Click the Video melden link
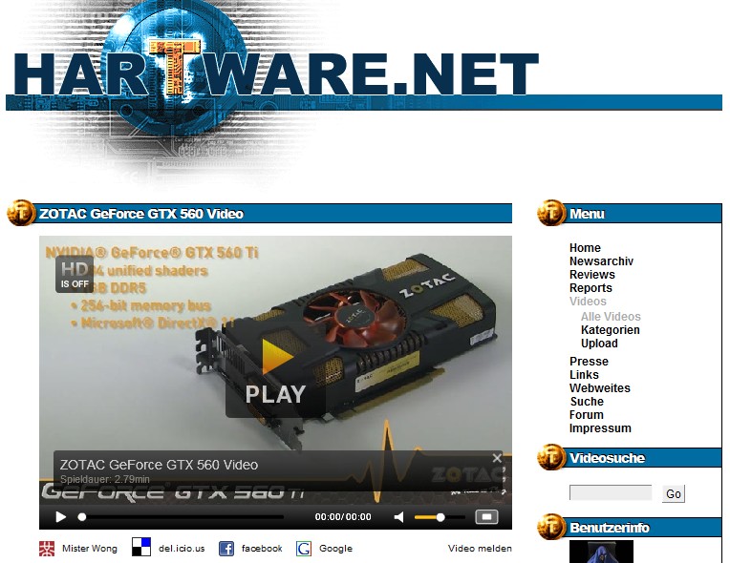Viewport: 730px width, 563px height. pos(480,549)
